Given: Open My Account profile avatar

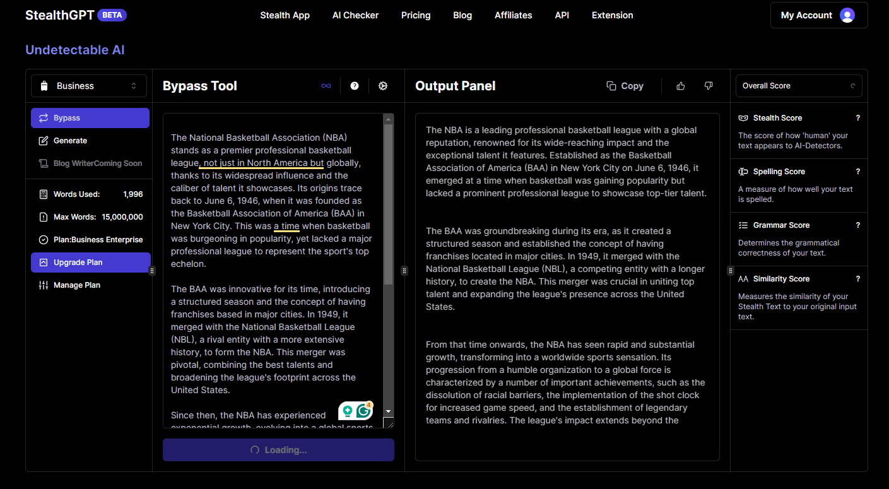Looking at the screenshot, I should coord(847,15).
